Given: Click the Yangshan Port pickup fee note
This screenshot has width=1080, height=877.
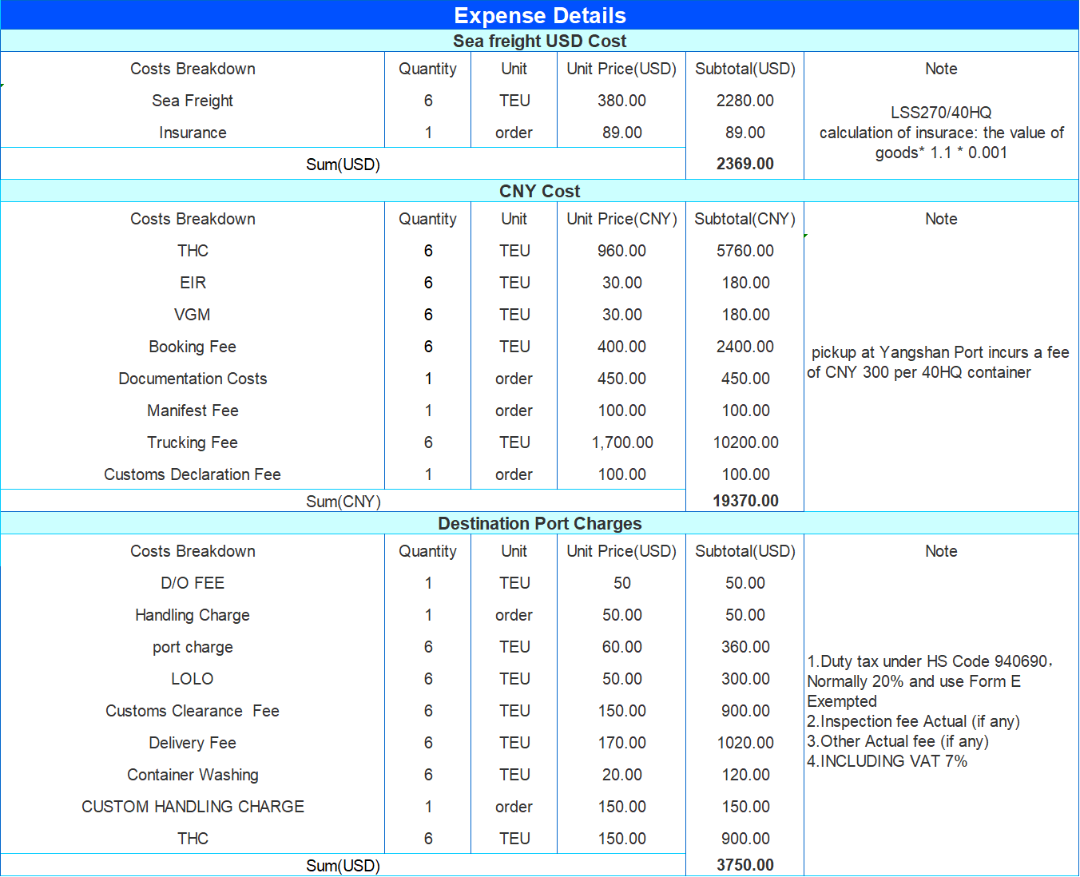Looking at the screenshot, I should point(939,362).
